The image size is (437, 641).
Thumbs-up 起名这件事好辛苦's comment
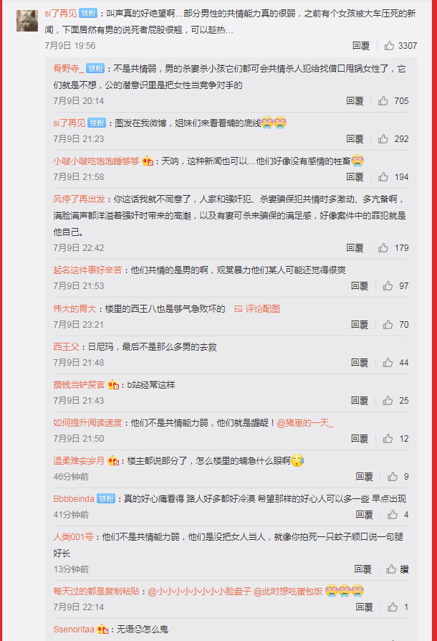(x=388, y=286)
